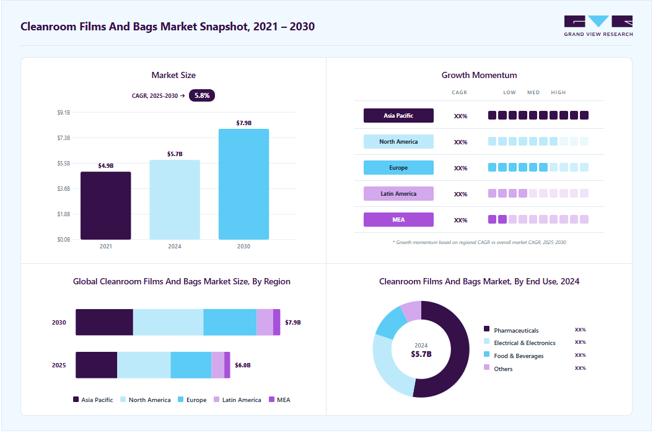This screenshot has height=433, width=653.
Task: Click the "$7.9B" value beside 2030 stacked bar
Action: tap(293, 322)
